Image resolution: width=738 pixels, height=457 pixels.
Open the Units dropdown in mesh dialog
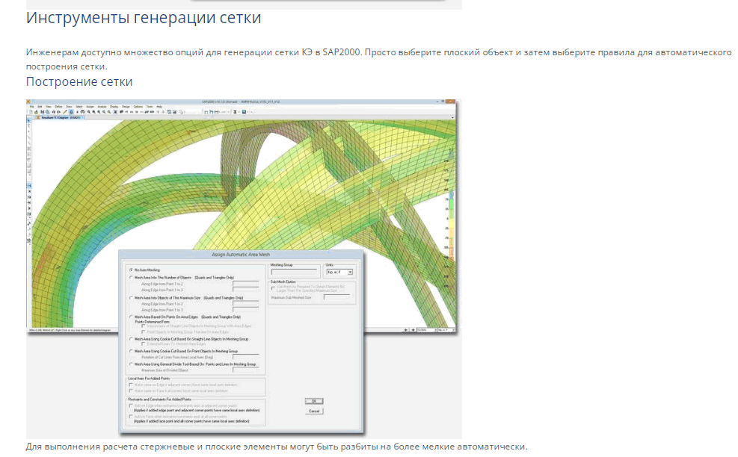pos(339,273)
